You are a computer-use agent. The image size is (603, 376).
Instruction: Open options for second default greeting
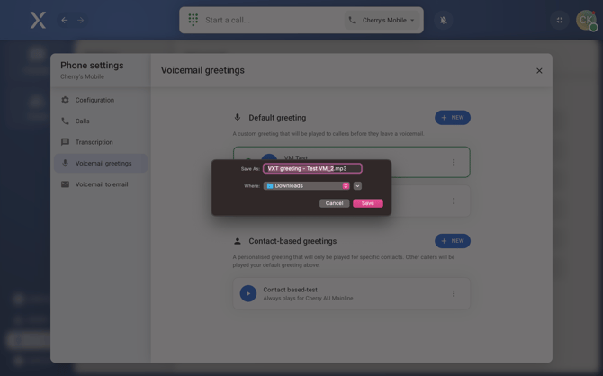(x=454, y=201)
